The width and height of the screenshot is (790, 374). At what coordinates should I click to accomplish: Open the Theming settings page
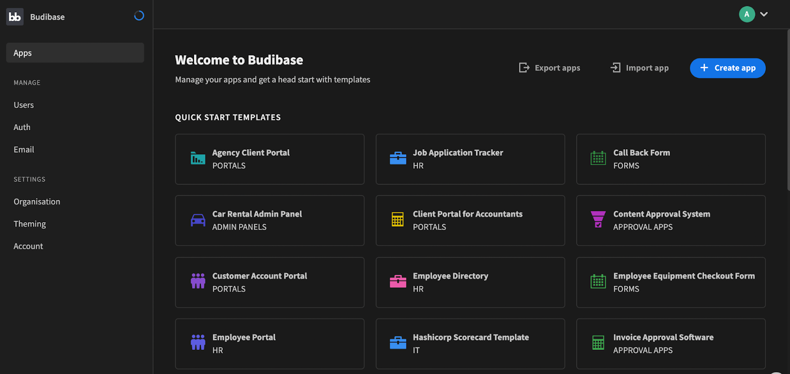(30, 224)
